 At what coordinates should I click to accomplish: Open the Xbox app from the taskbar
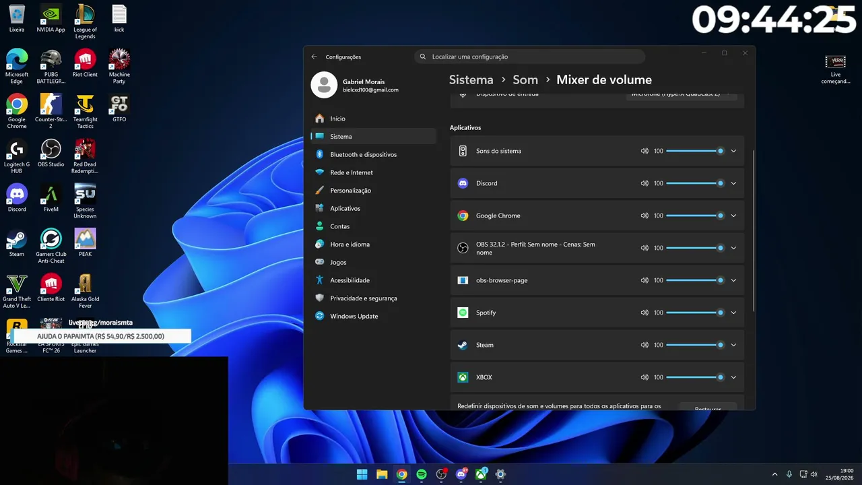(x=481, y=474)
